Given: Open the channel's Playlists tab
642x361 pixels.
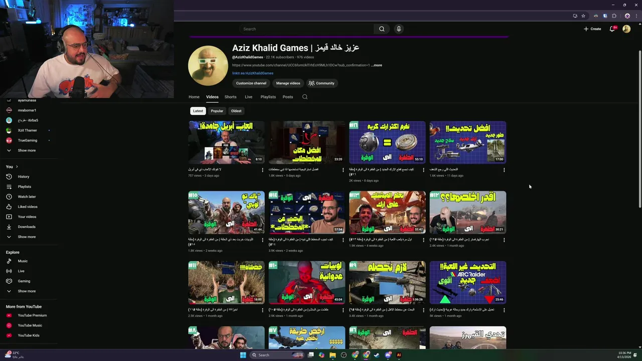Looking at the screenshot, I should pos(268,97).
